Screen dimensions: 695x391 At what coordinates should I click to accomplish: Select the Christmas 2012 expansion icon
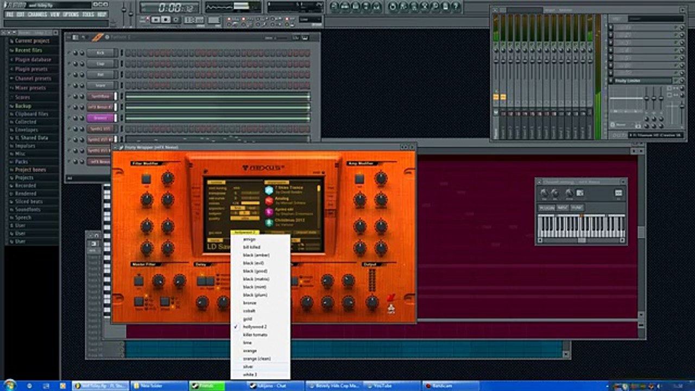pos(269,223)
